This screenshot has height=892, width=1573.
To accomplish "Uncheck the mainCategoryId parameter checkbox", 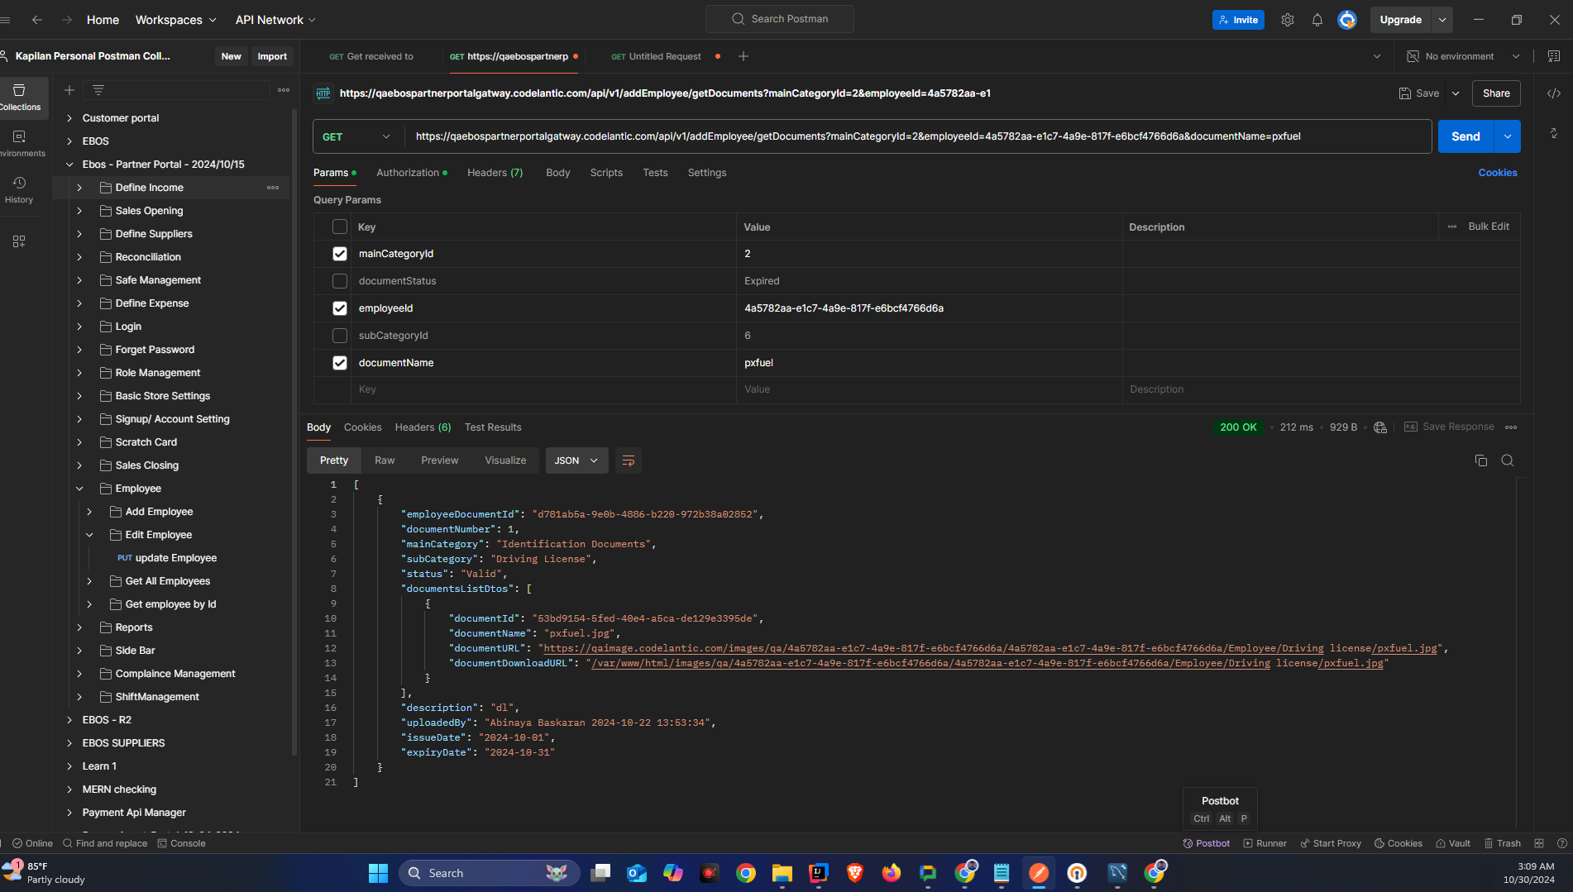I will [340, 254].
